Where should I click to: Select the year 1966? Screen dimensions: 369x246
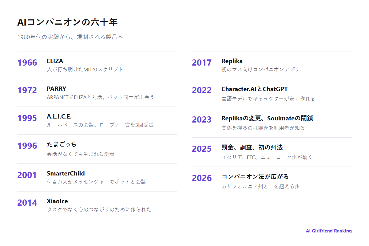pyautogui.click(x=27, y=63)
